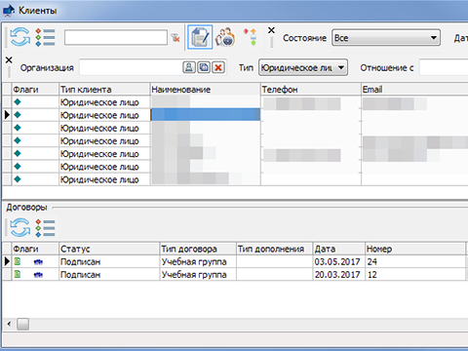Toggle the document edit toolbar button
Screen dimensions: 468x351
click(200, 37)
